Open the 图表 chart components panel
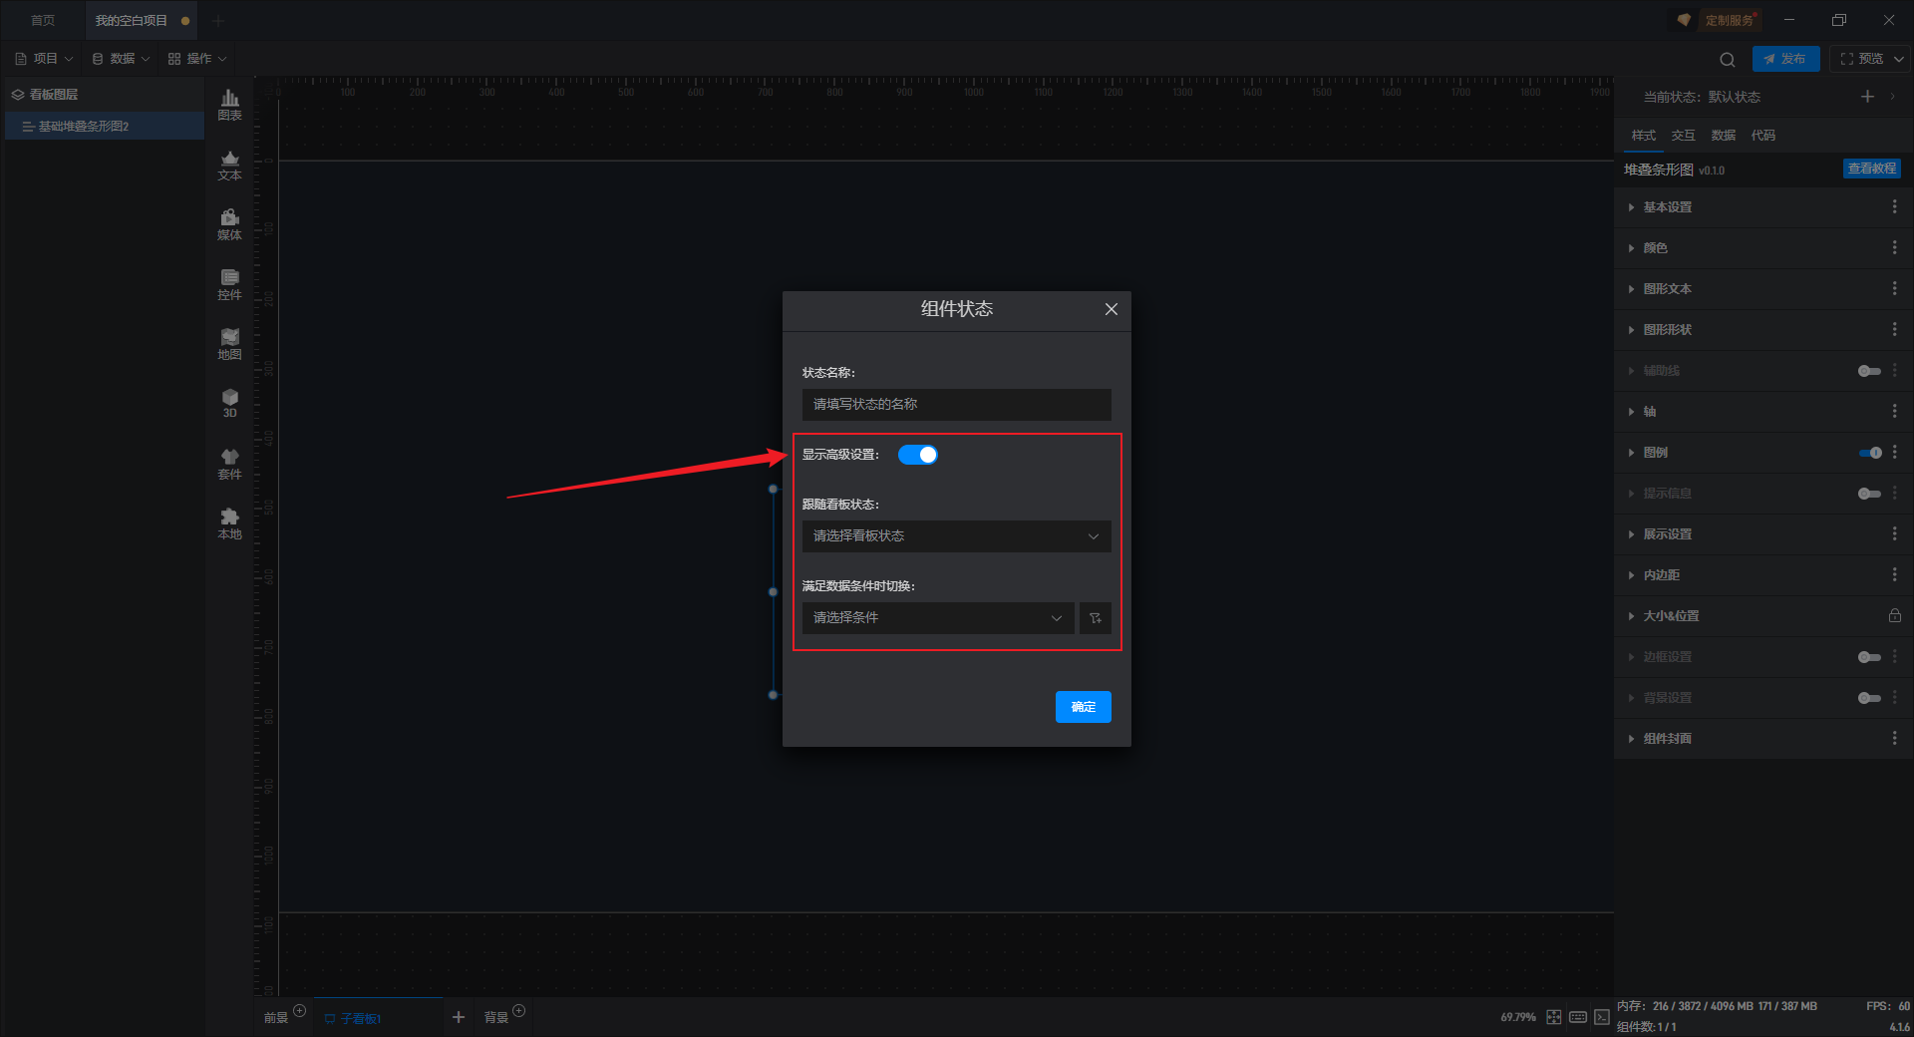 pos(229,105)
